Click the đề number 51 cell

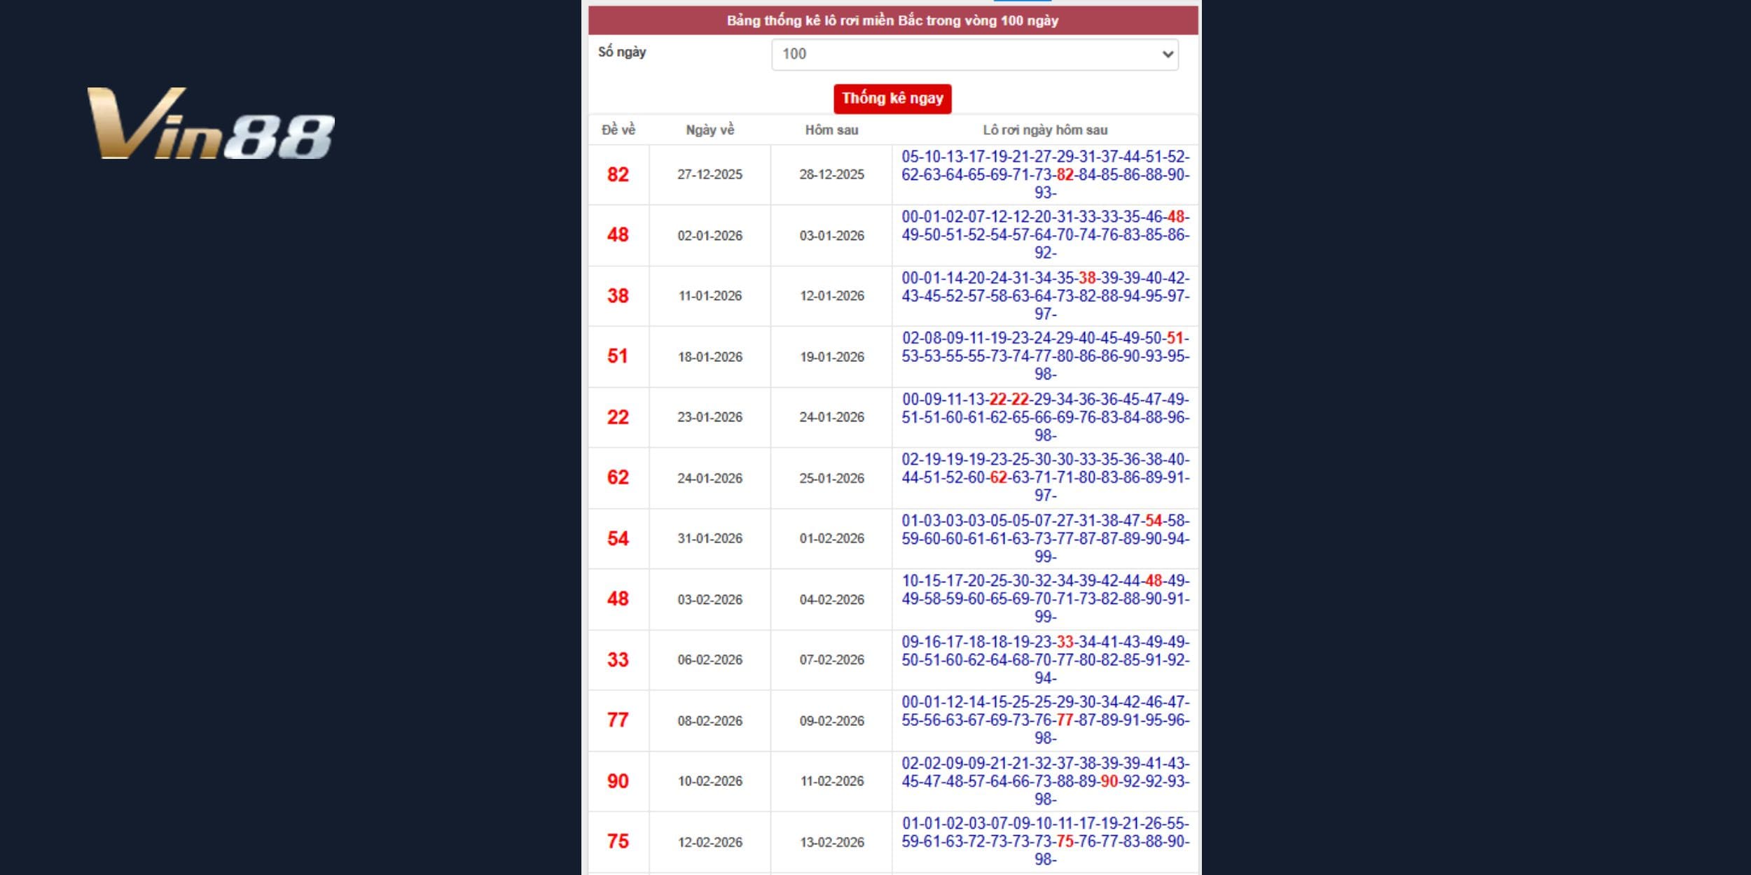[618, 356]
